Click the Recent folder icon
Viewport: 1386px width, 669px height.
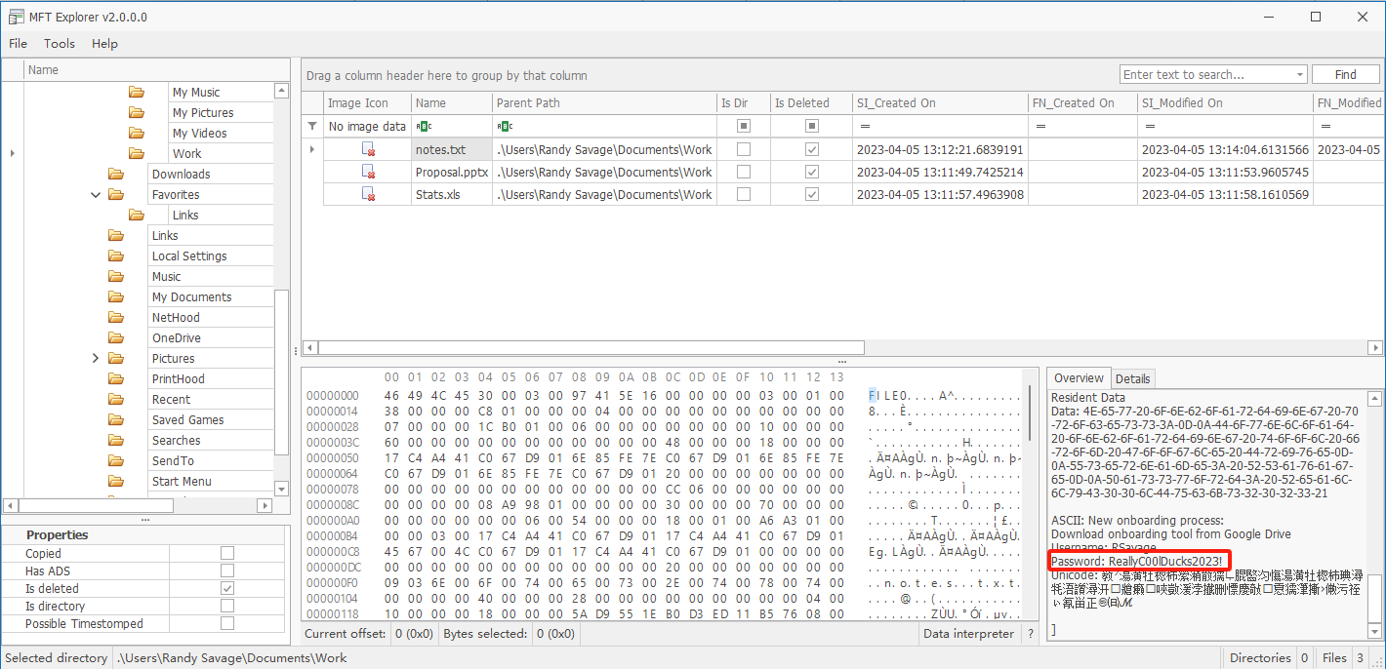click(x=116, y=400)
